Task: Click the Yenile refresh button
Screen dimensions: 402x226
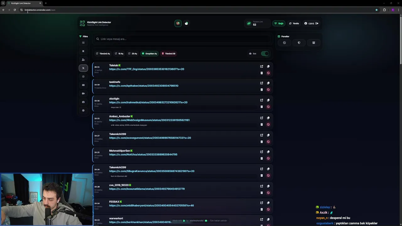Action: pos(294,23)
